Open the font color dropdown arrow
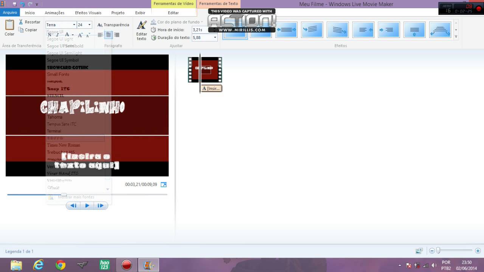 pos(73,35)
